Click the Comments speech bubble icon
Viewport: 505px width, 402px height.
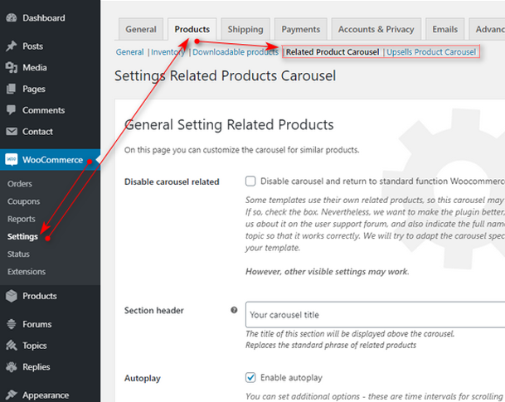(12, 110)
